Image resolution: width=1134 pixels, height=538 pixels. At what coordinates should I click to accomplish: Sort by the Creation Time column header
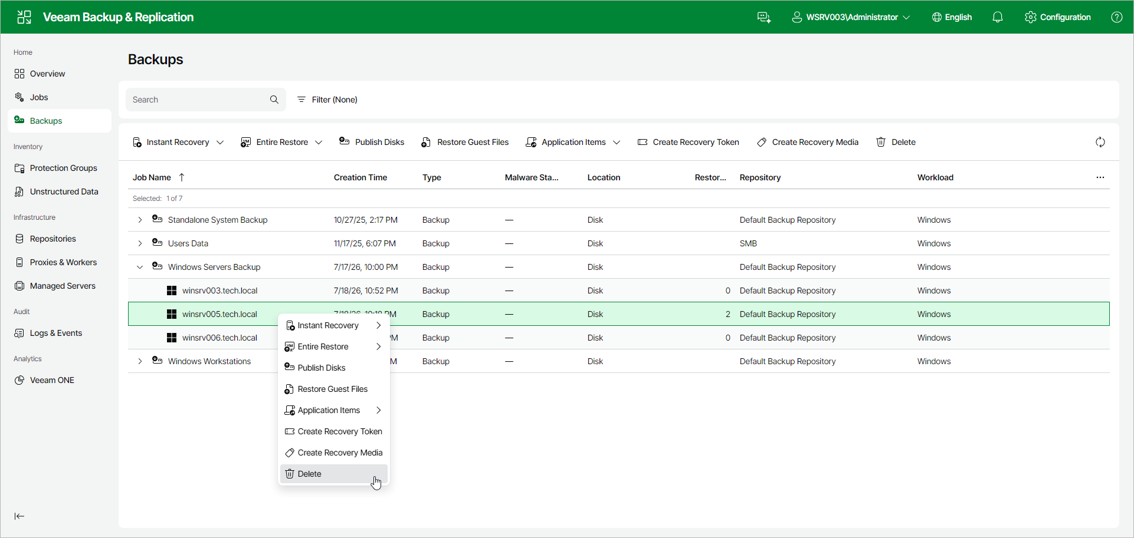pos(360,177)
